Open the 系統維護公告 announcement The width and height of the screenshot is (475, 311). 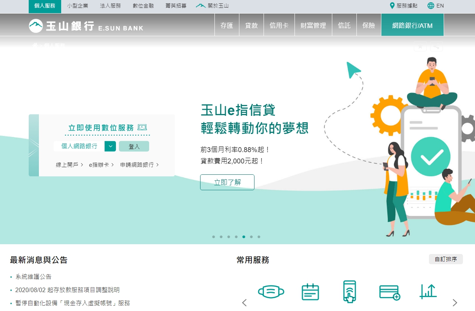tap(33, 277)
